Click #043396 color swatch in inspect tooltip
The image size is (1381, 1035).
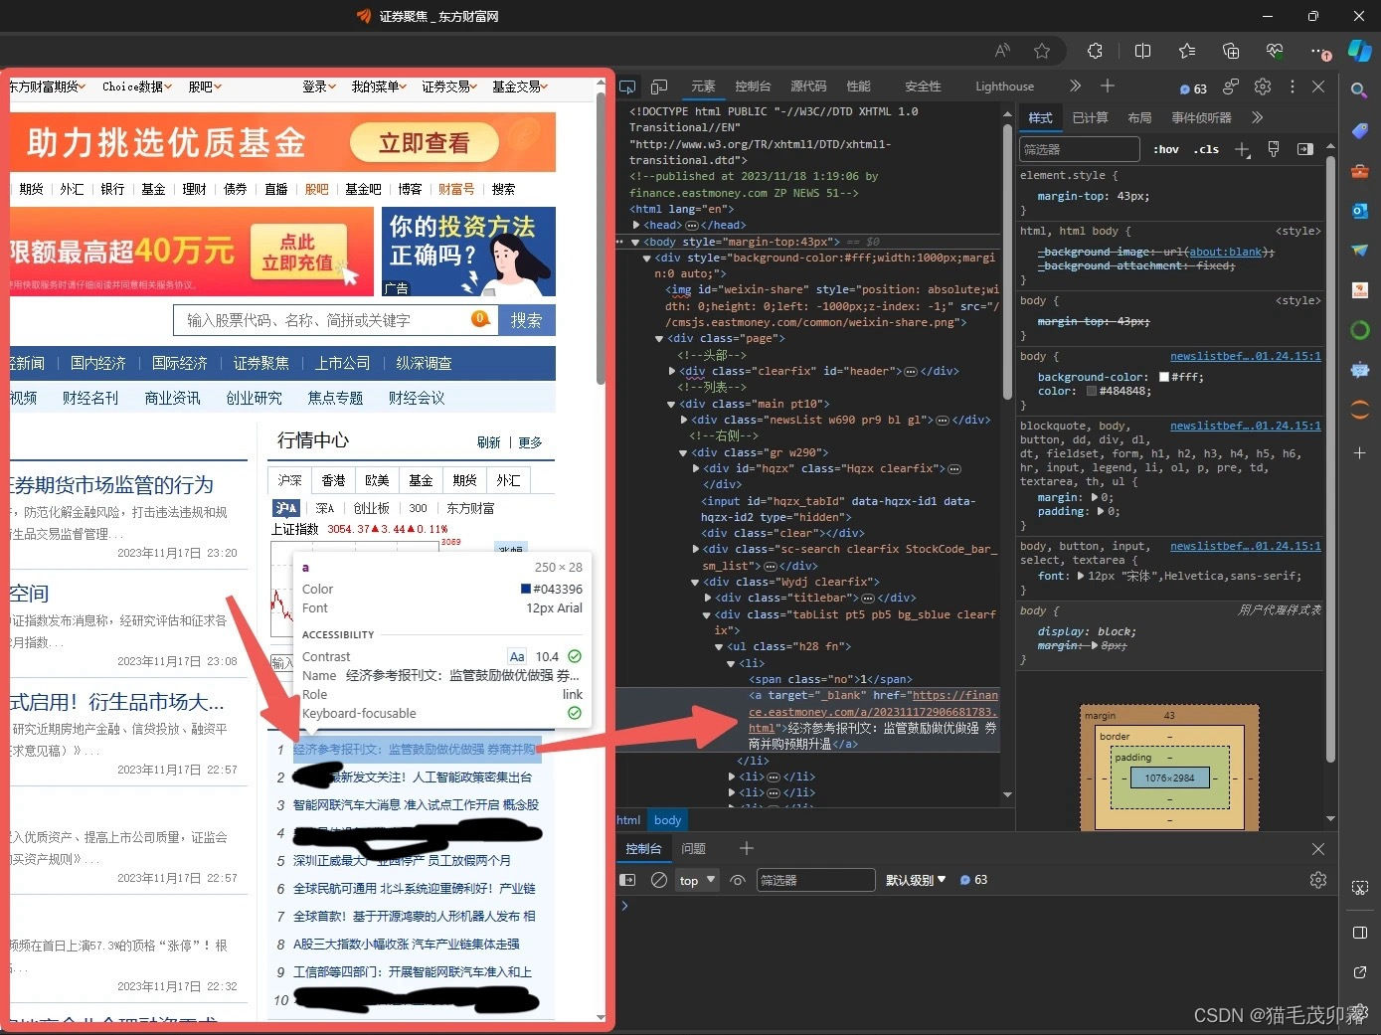[526, 589]
